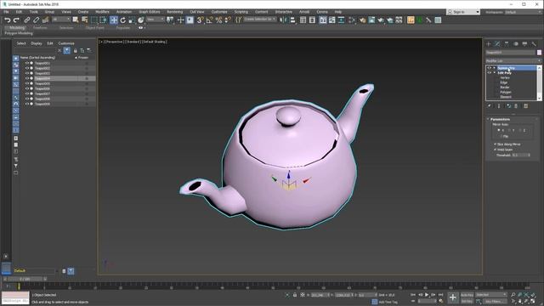Toggle the Spinner Snap icon
544x306 pixels.
pyautogui.click(x=228, y=20)
